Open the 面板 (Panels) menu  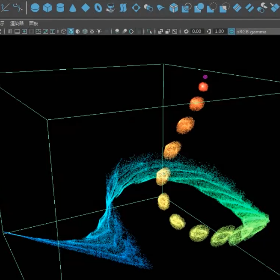(33, 23)
